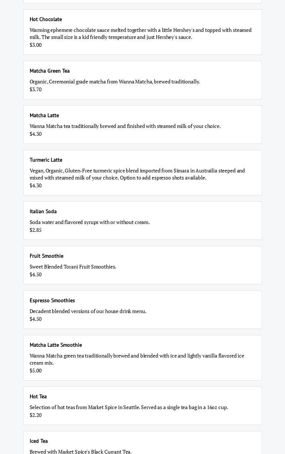Select the Fruit Smoothie heading
The width and height of the screenshot is (285, 454).
click(47, 256)
